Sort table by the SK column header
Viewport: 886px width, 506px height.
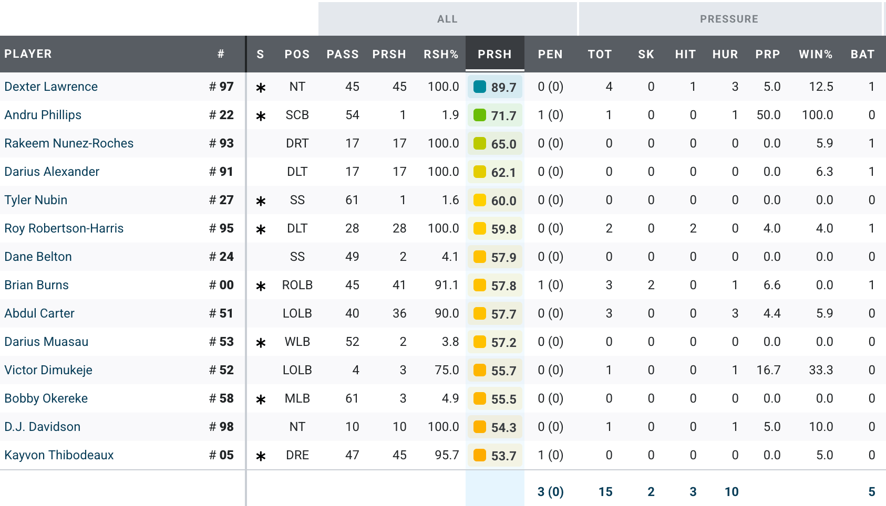(x=646, y=54)
